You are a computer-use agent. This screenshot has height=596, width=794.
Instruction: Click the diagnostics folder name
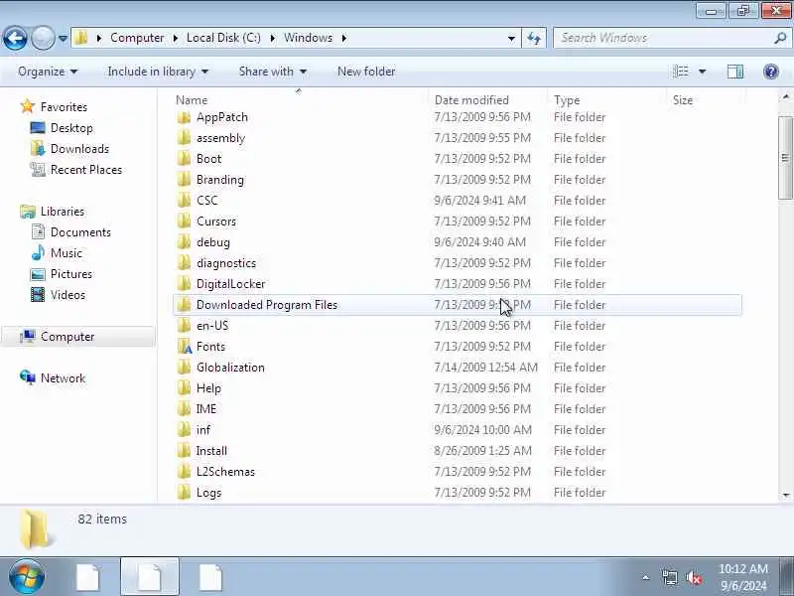pyautogui.click(x=226, y=263)
